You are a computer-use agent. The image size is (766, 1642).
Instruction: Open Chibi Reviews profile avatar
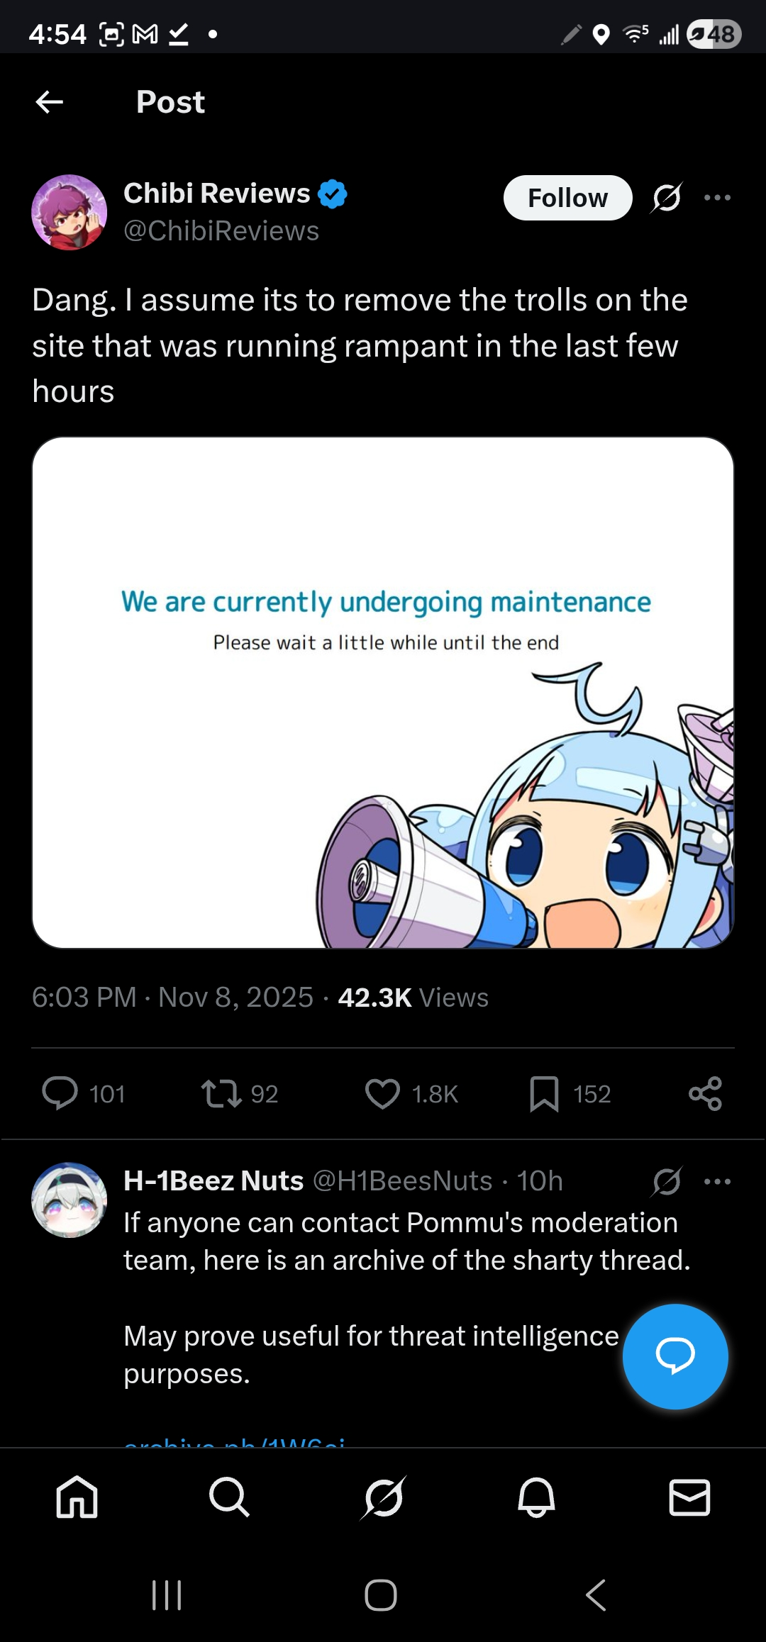point(70,212)
